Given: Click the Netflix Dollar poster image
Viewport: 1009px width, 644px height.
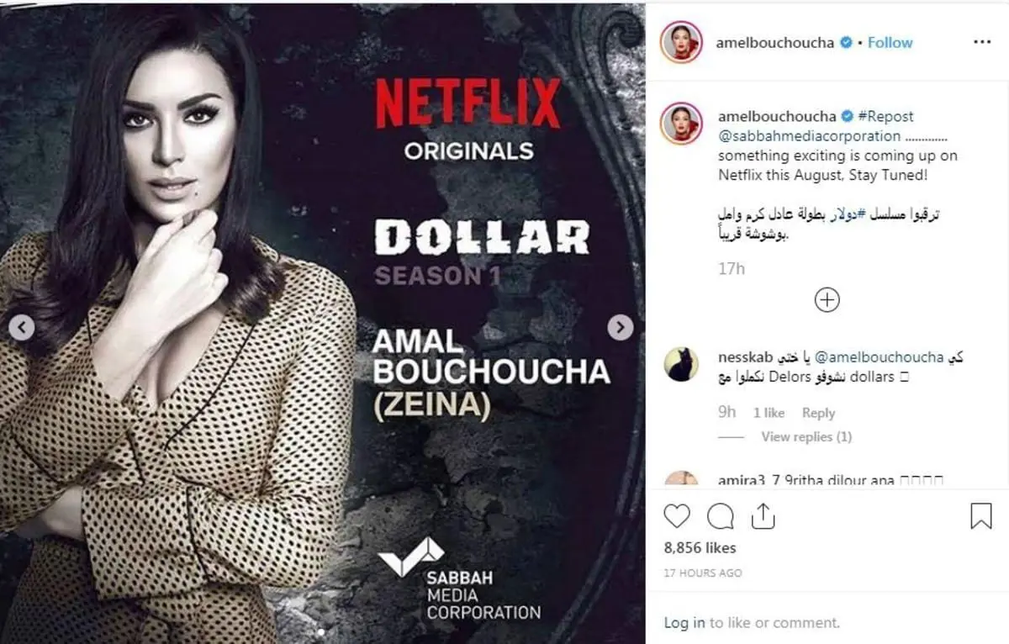Looking at the screenshot, I should (x=322, y=324).
